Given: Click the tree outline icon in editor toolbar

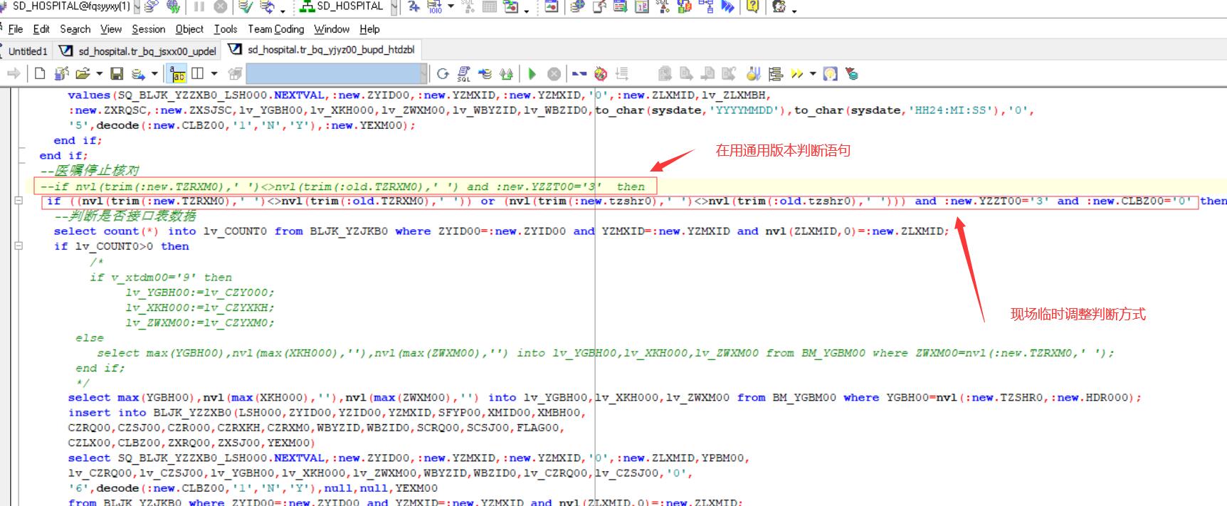Looking at the screenshot, I should click(x=776, y=73).
